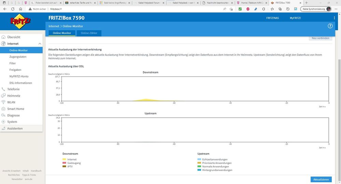The width and height of the screenshot is (341, 184).
Task: Switch to Home | Telekom hilft tab
Action: 252,3
